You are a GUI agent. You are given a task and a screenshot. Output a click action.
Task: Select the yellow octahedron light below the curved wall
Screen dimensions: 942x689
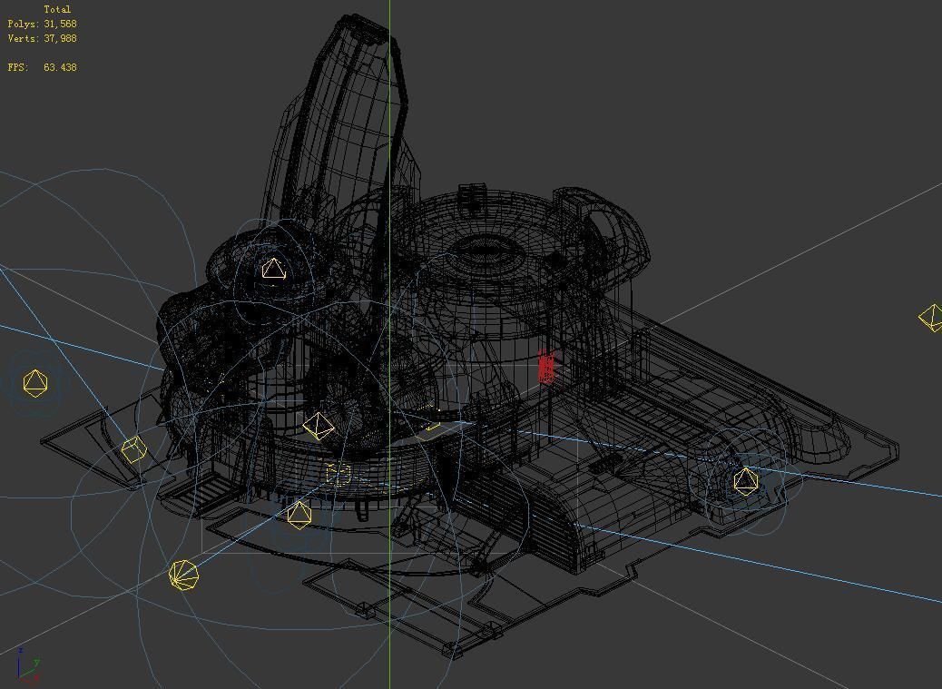(x=299, y=516)
